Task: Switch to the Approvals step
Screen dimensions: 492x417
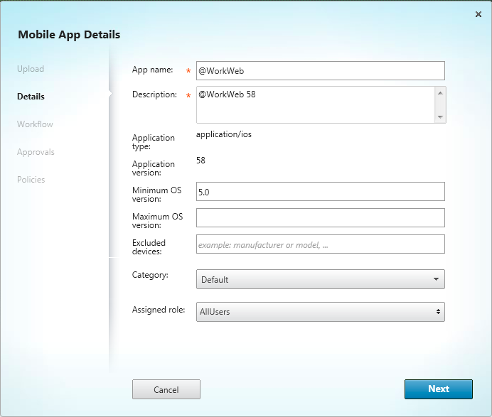Action: click(x=36, y=152)
